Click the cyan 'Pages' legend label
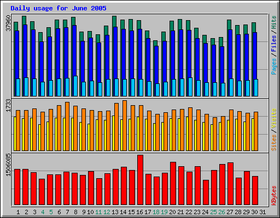This screenshot has width=280, height=218. [x=273, y=66]
